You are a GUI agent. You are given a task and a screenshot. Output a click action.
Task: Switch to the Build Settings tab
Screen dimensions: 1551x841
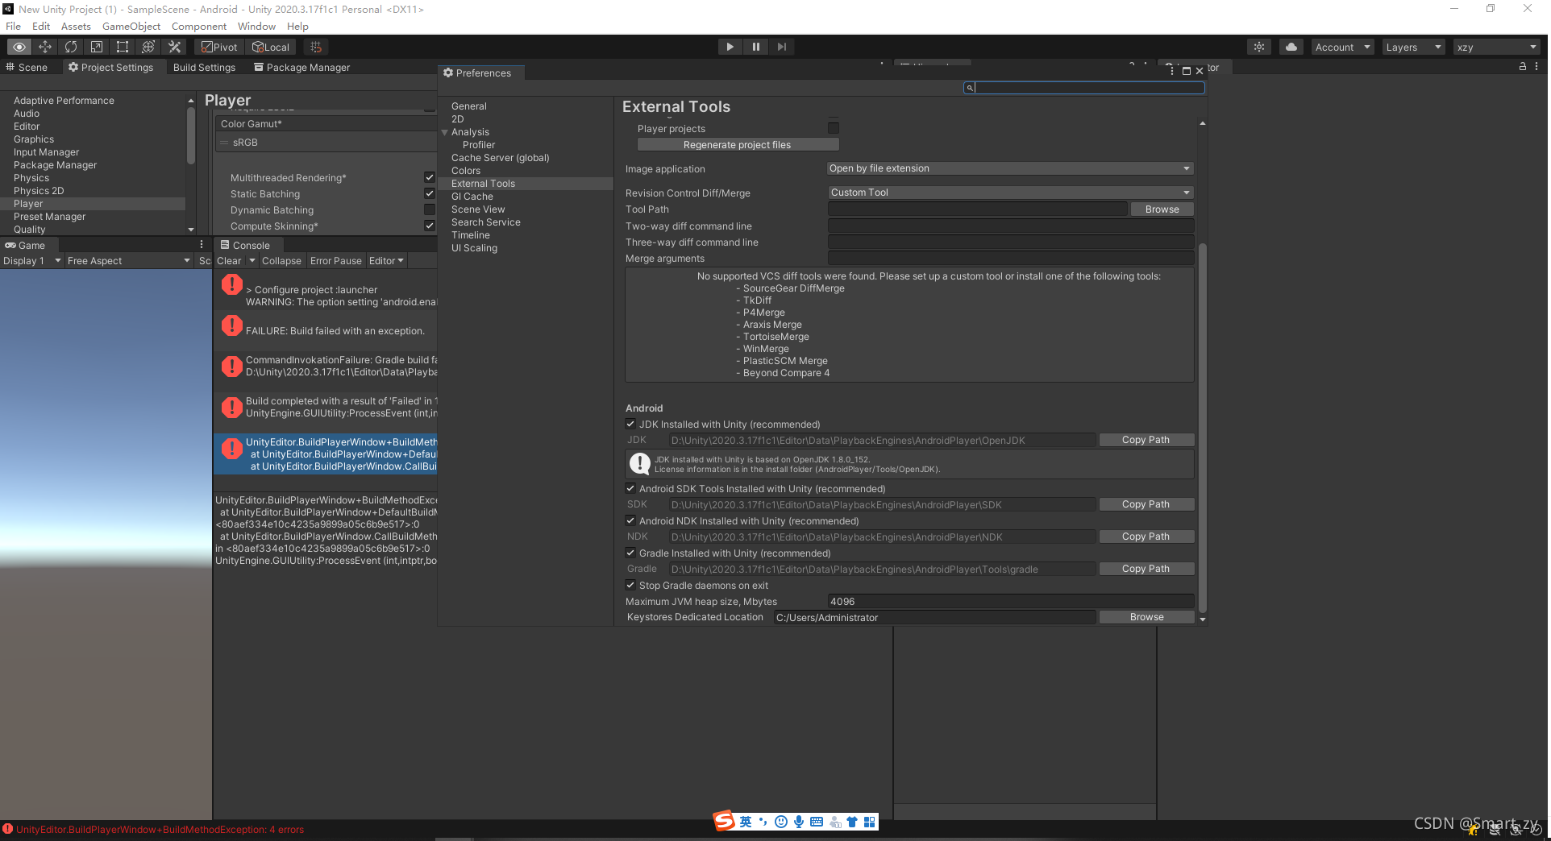pos(204,67)
